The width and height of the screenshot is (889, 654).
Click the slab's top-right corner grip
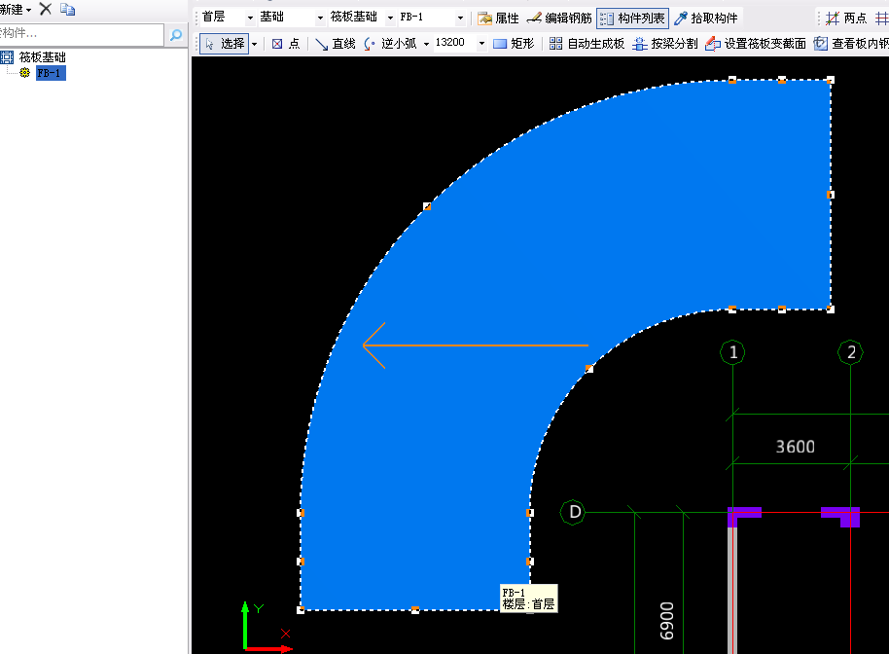[831, 80]
